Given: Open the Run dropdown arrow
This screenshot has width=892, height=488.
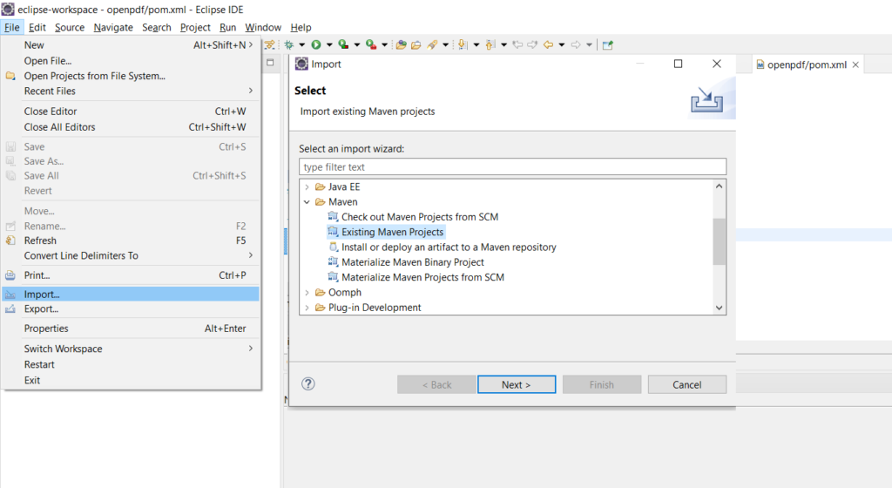Looking at the screenshot, I should coord(328,45).
